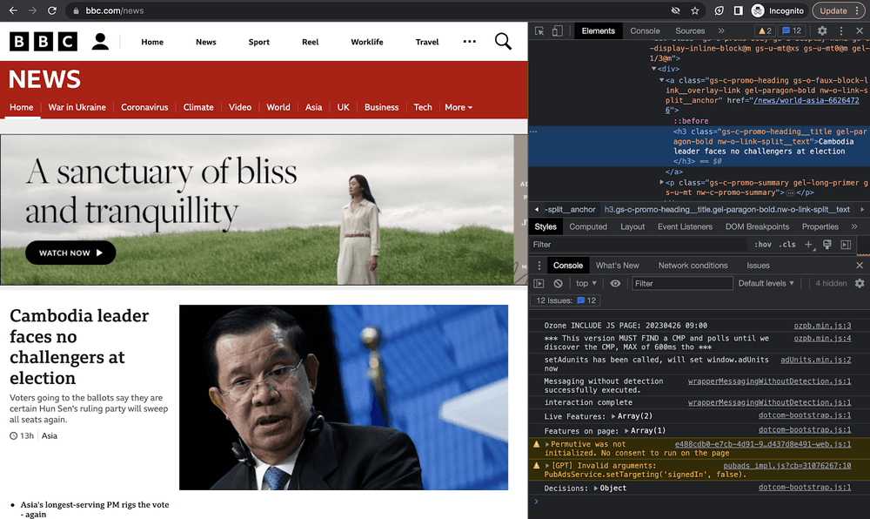Toggle computed styles sidebar icon
Viewport: 870px width, 519px height.
pos(846,244)
